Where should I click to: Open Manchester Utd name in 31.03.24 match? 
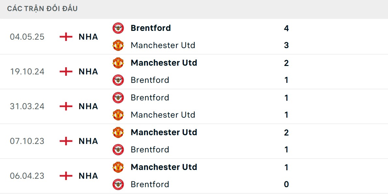(163, 115)
